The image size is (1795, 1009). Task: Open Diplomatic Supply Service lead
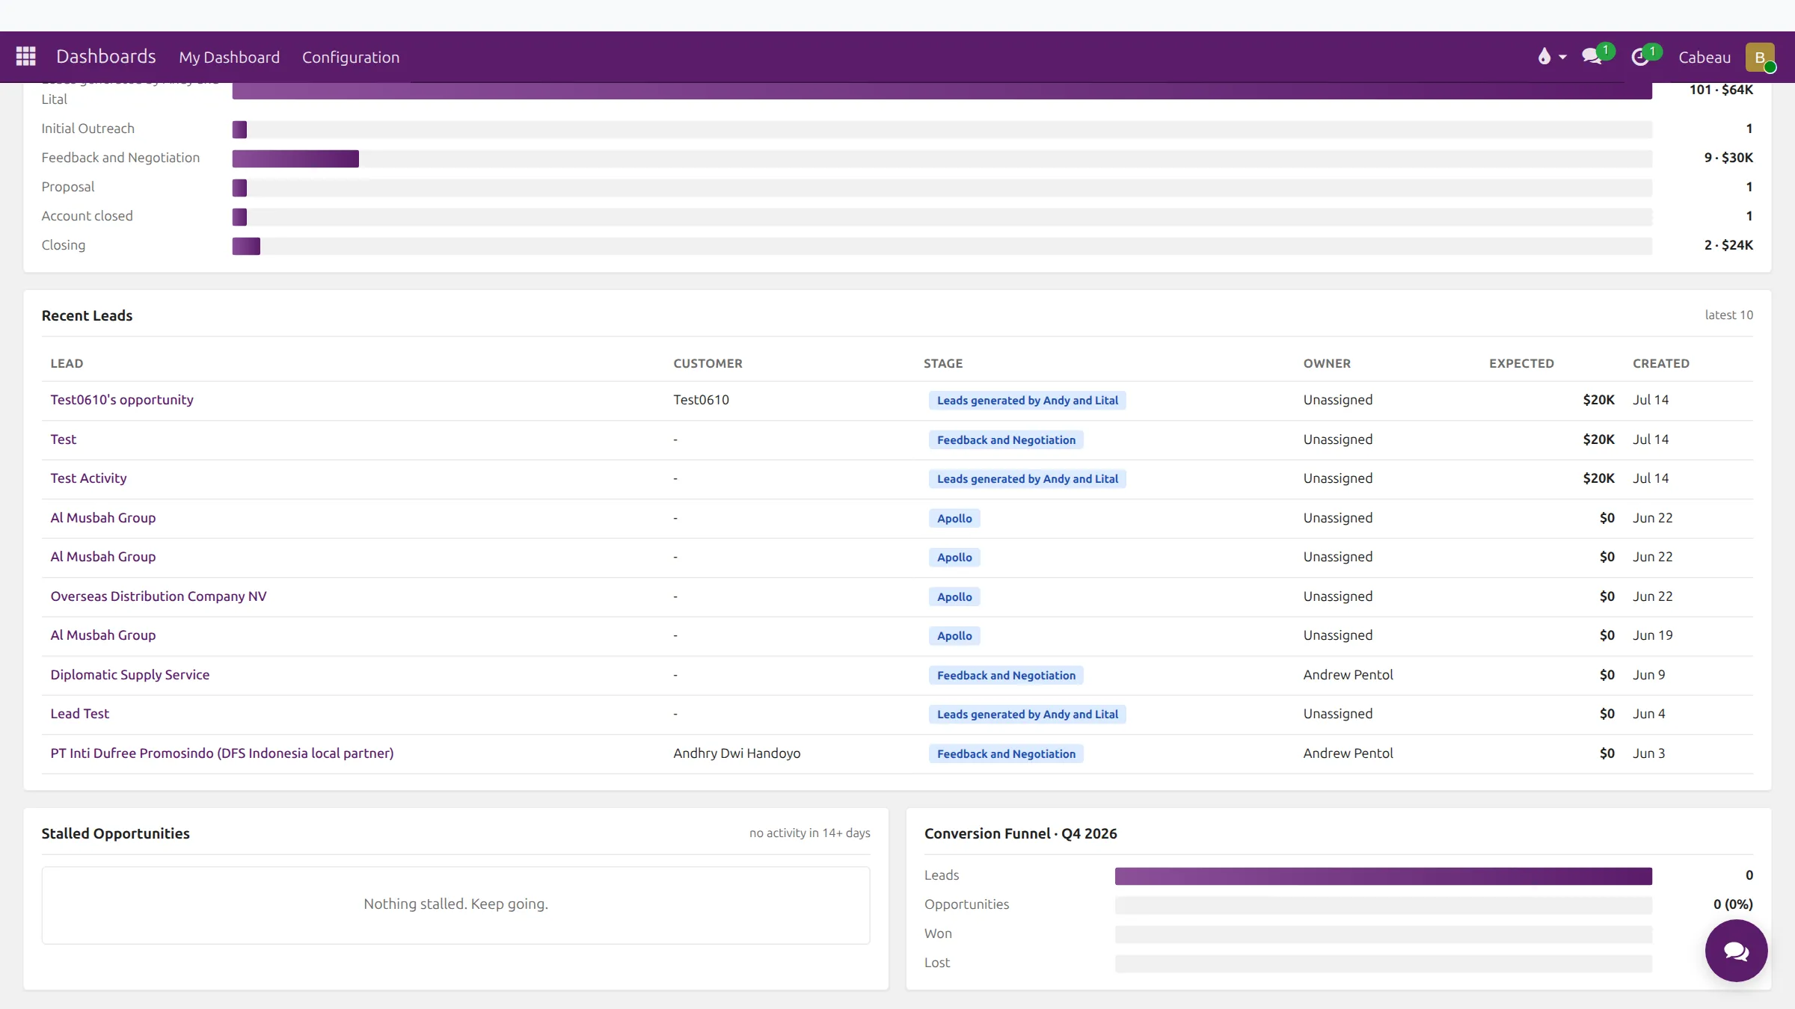[130, 675]
